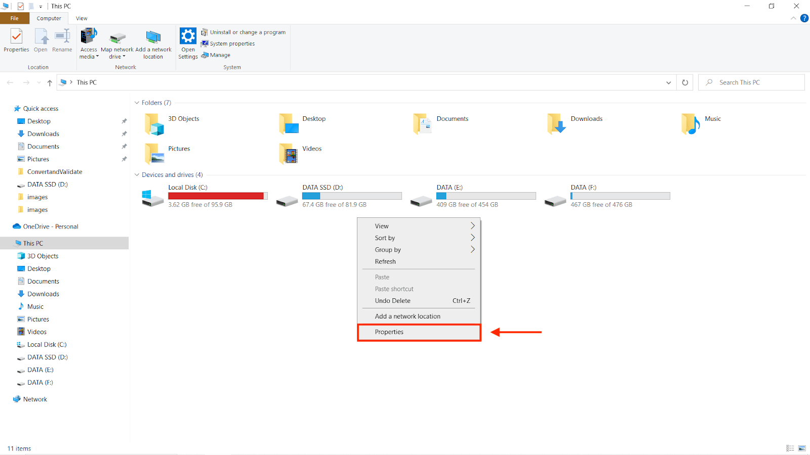Screen dimensions: 810x455
Task: Open the Properties ribbon icon
Action: click(16, 40)
